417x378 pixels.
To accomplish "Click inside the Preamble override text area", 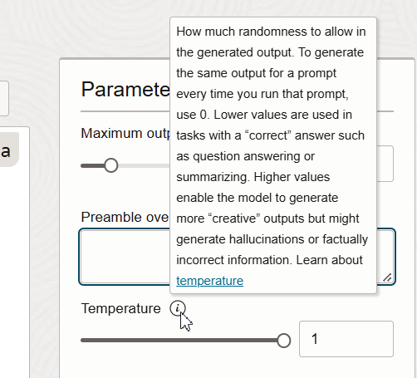I will tap(125, 257).
